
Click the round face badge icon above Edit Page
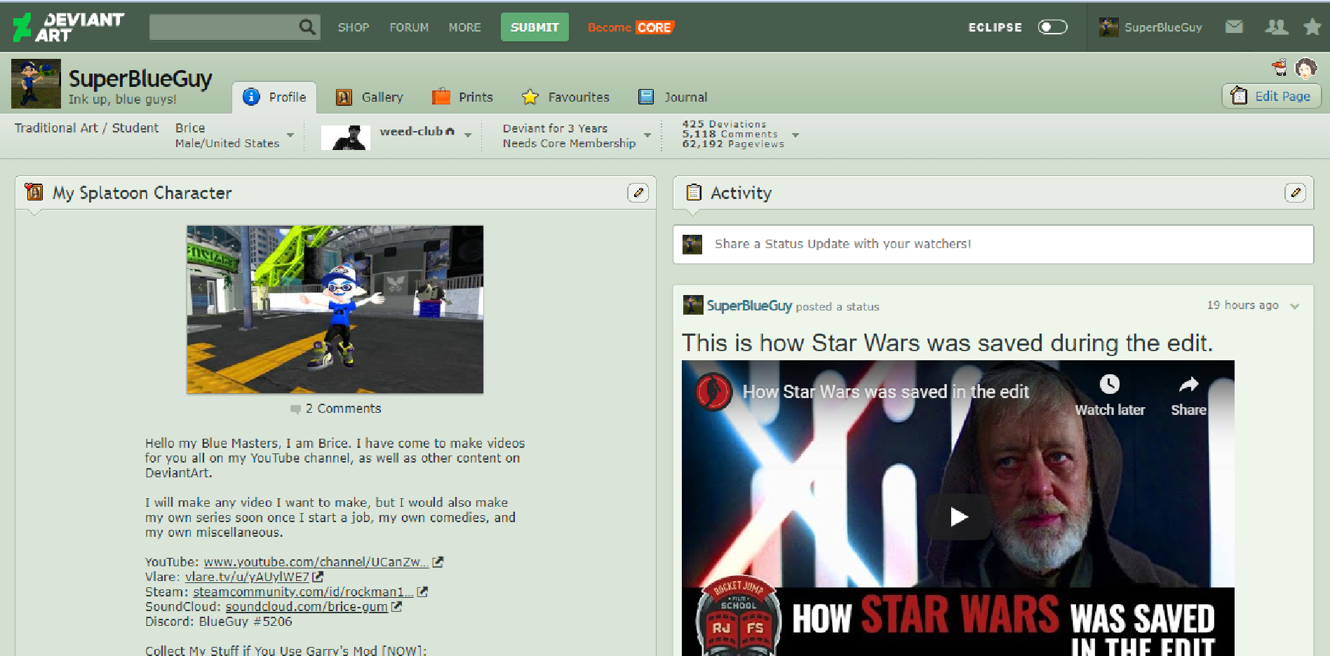(x=1305, y=68)
